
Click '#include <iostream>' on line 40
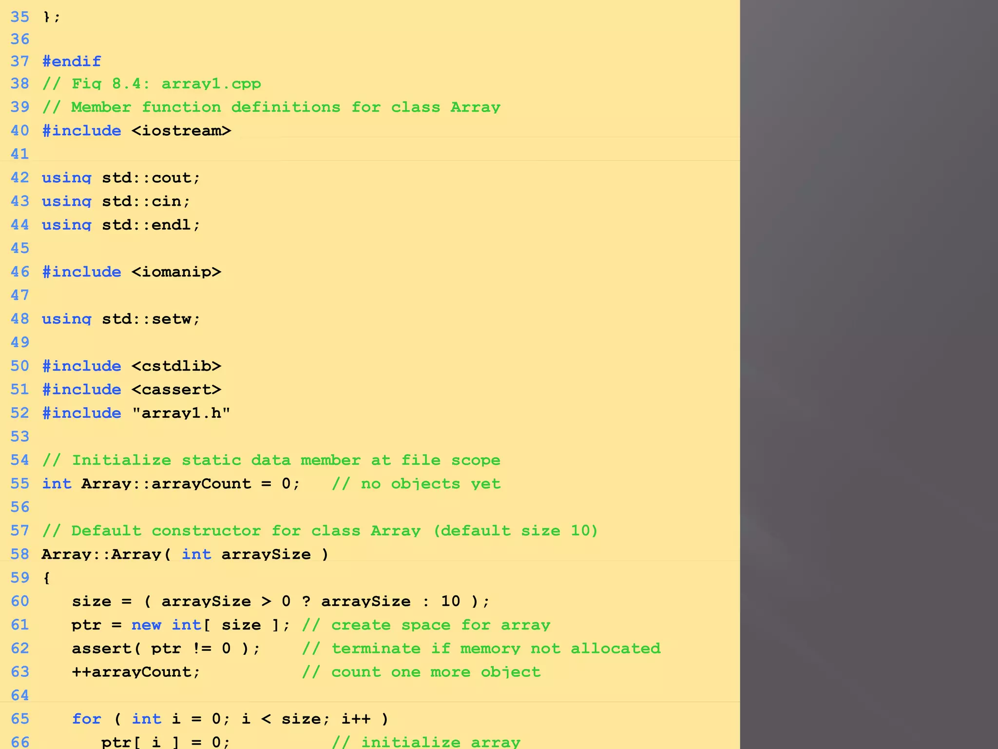136,131
